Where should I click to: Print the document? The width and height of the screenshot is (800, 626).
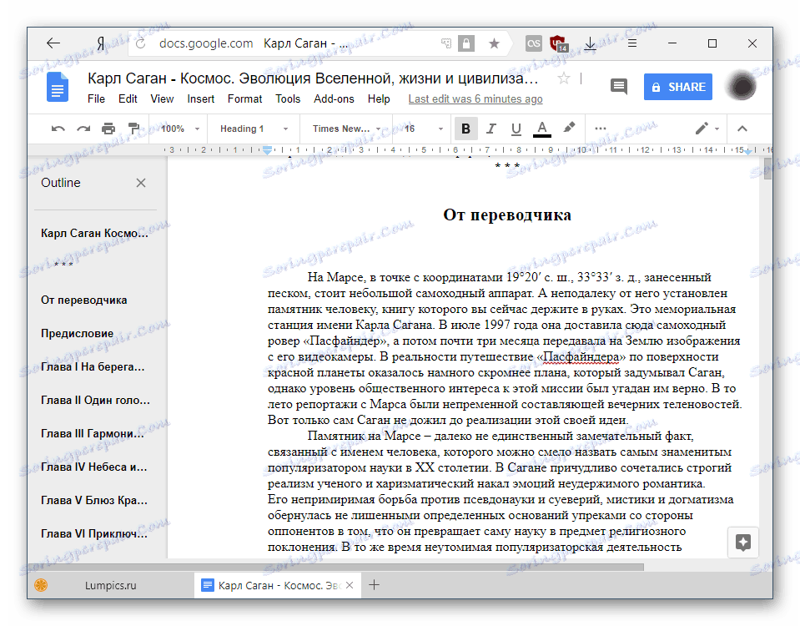108,129
